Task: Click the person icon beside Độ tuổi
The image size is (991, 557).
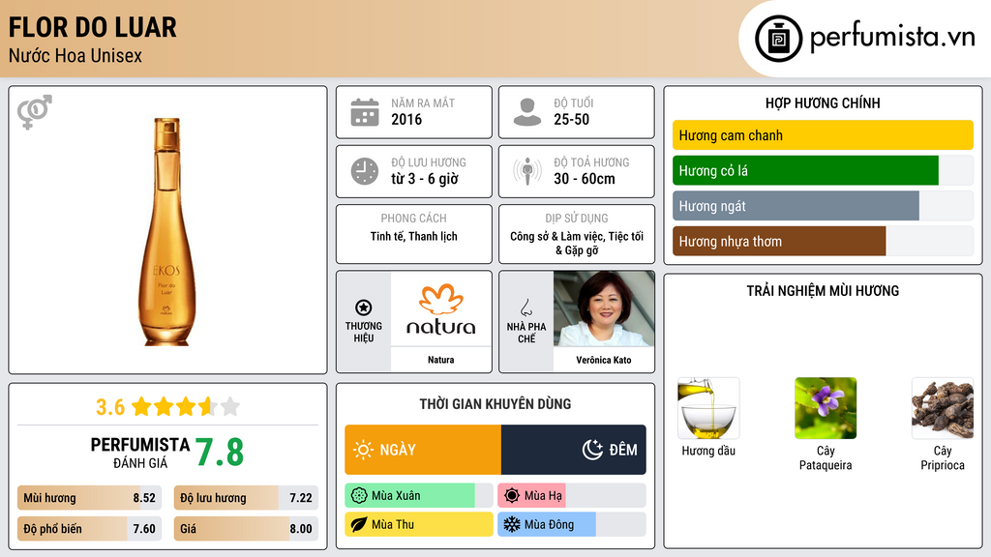Action: 527,112
